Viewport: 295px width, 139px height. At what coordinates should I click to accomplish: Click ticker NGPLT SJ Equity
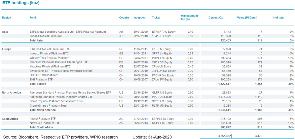click(x=163, y=123)
